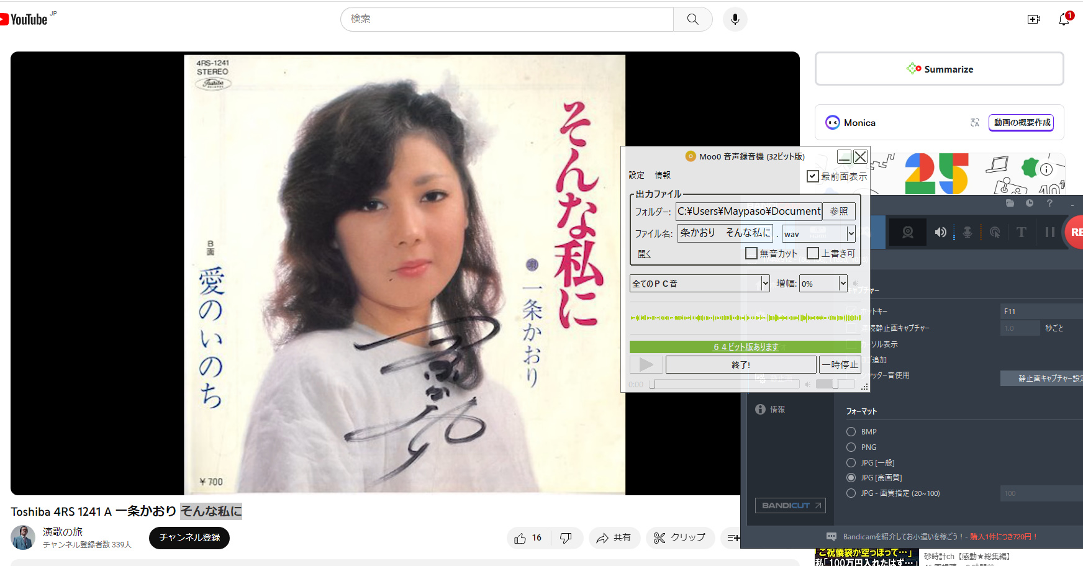Click the 終了! stop button
The height and width of the screenshot is (566, 1083).
click(x=741, y=364)
